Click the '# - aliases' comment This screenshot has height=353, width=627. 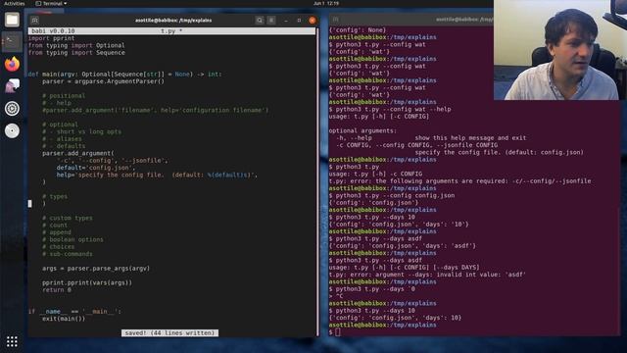click(62, 139)
